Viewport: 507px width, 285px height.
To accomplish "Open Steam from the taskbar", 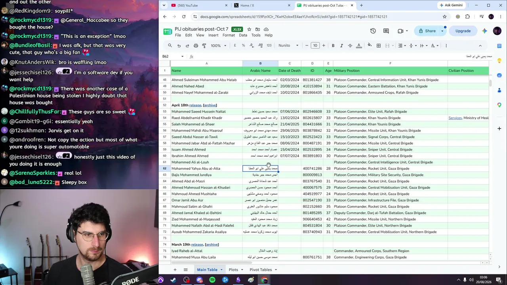I will click(x=173, y=280).
